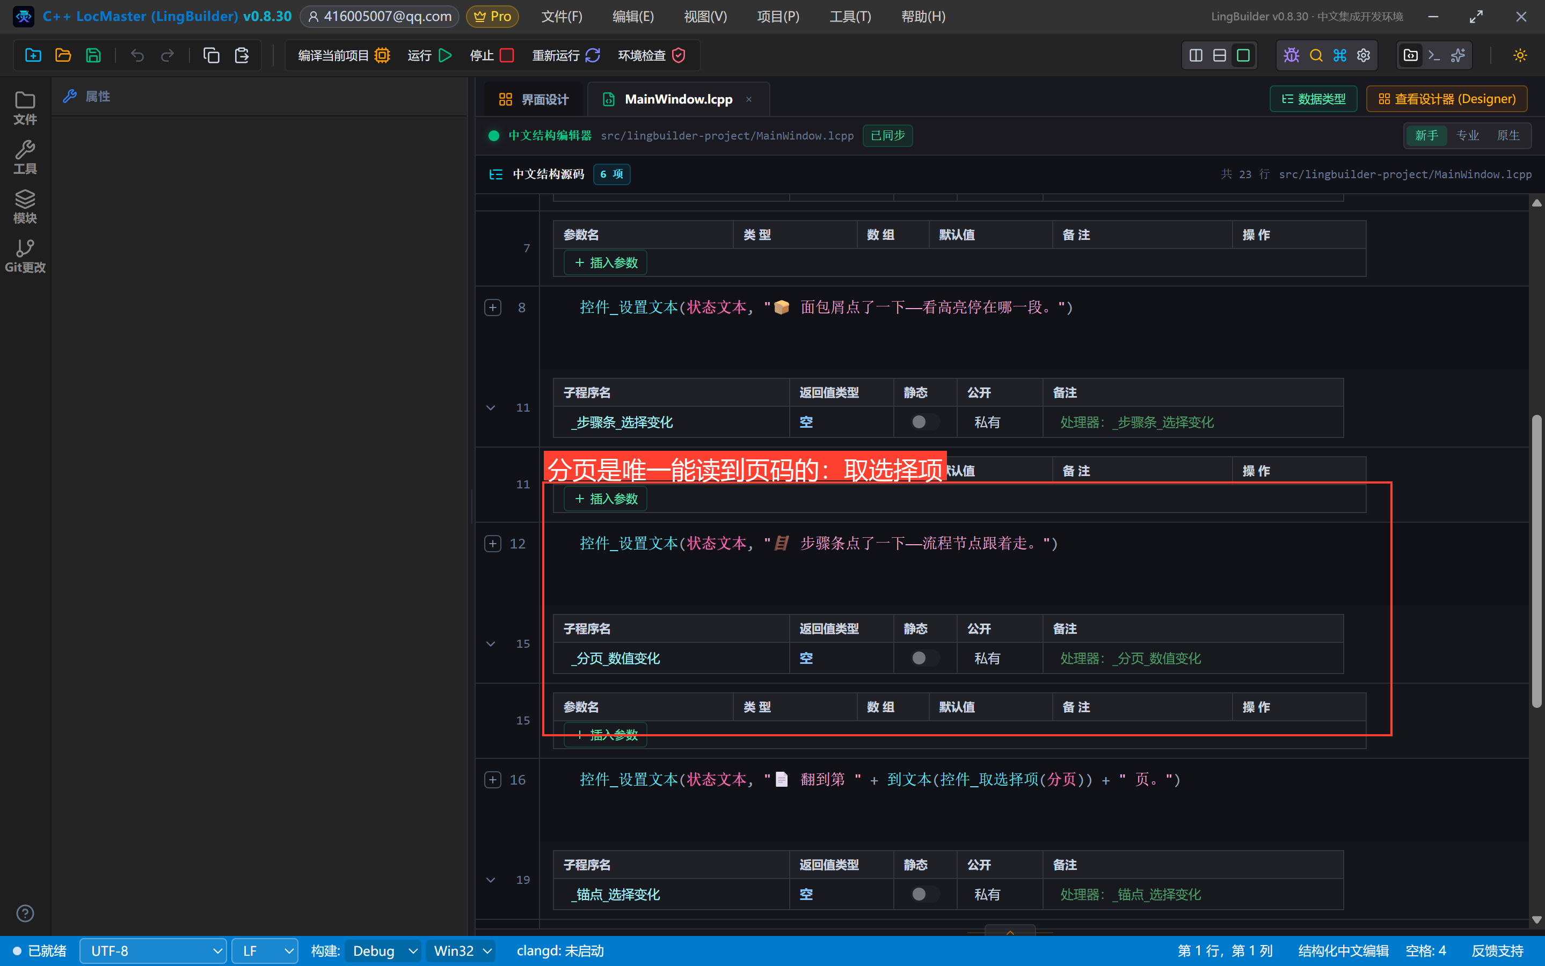The height and width of the screenshot is (966, 1545).
Task: Open the 模块 sidebar panel
Action: coord(25,207)
